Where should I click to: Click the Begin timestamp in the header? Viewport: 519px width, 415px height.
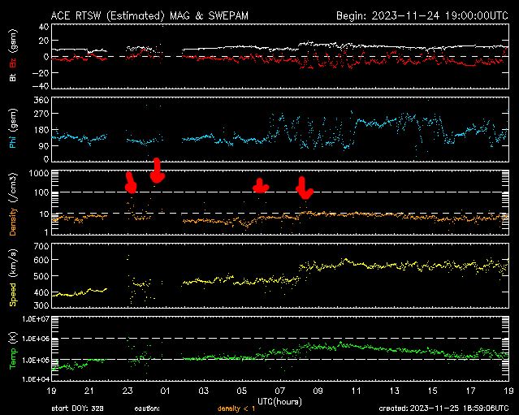pos(422,15)
